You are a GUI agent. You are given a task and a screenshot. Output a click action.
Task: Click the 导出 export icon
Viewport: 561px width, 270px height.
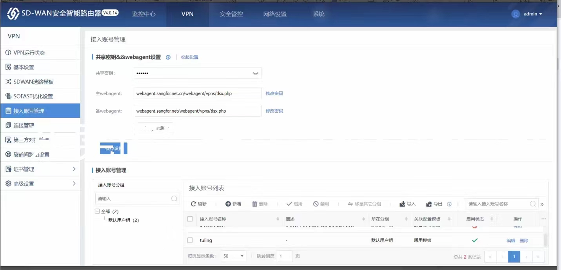(x=429, y=204)
